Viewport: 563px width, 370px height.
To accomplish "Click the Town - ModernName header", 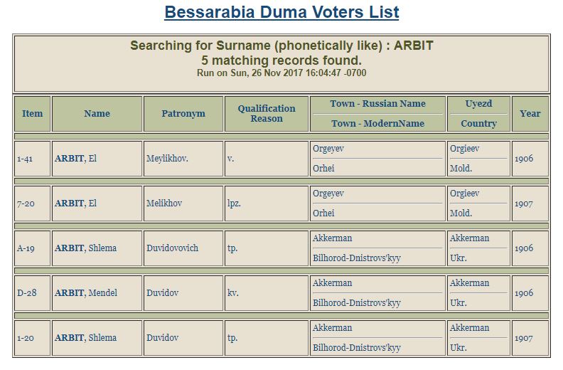I will click(x=377, y=124).
